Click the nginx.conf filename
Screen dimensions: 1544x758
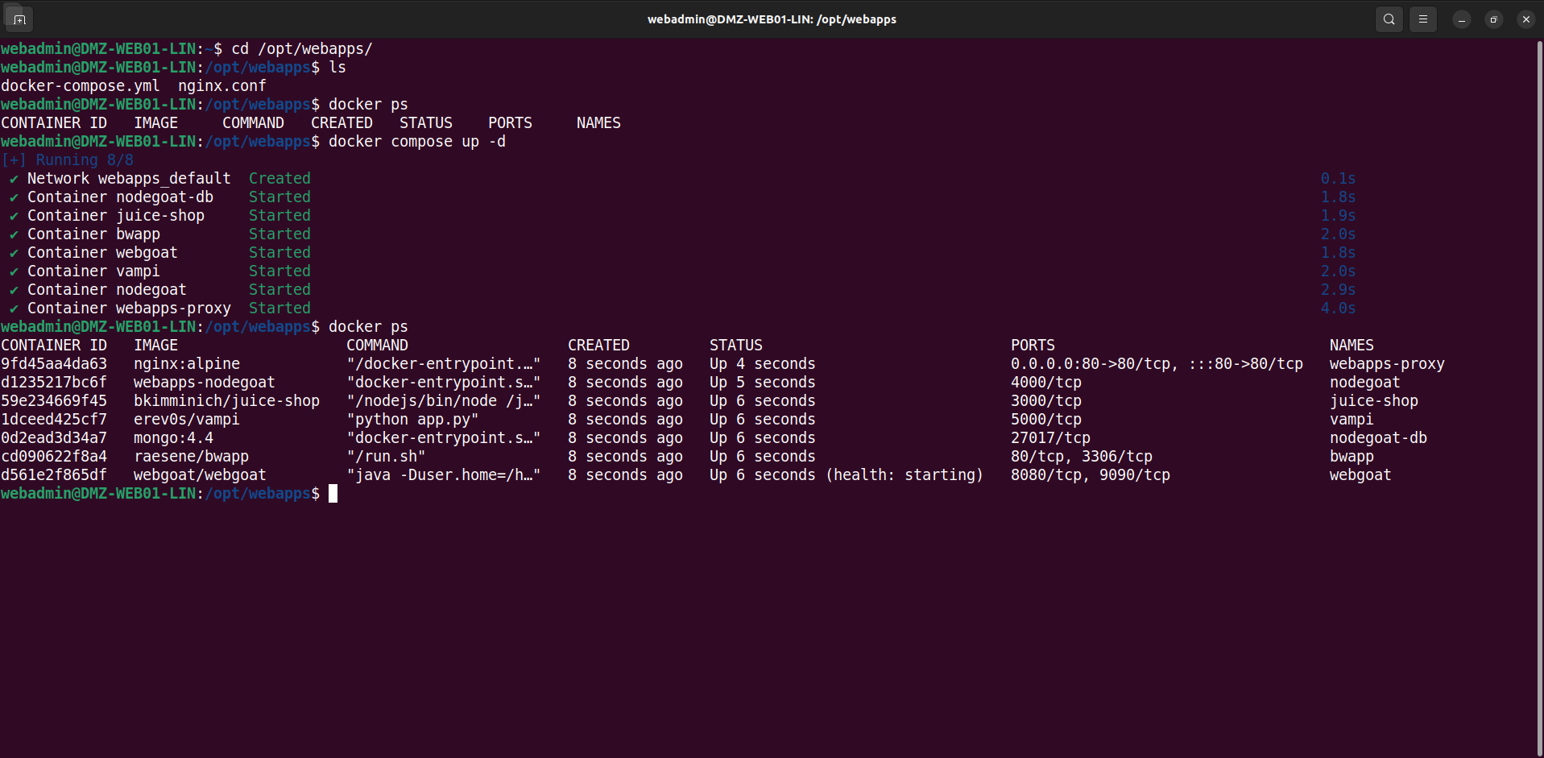coord(222,86)
